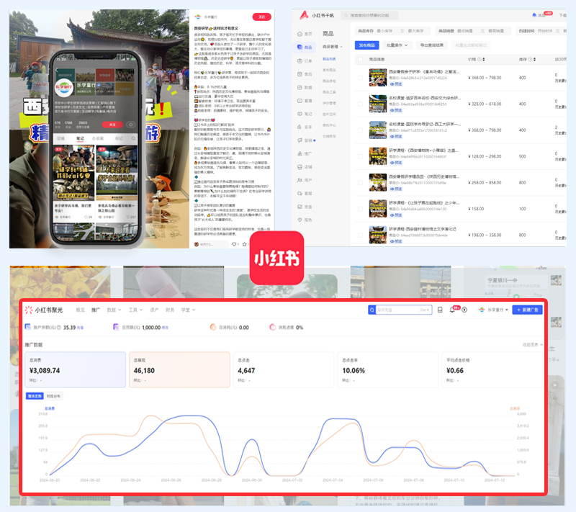This screenshot has width=576, height=512.
Task: Check the ¥198.00 product row checkbox
Action: [x=361, y=235]
